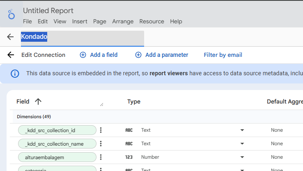Open the Arrange menu

pyautogui.click(x=123, y=21)
